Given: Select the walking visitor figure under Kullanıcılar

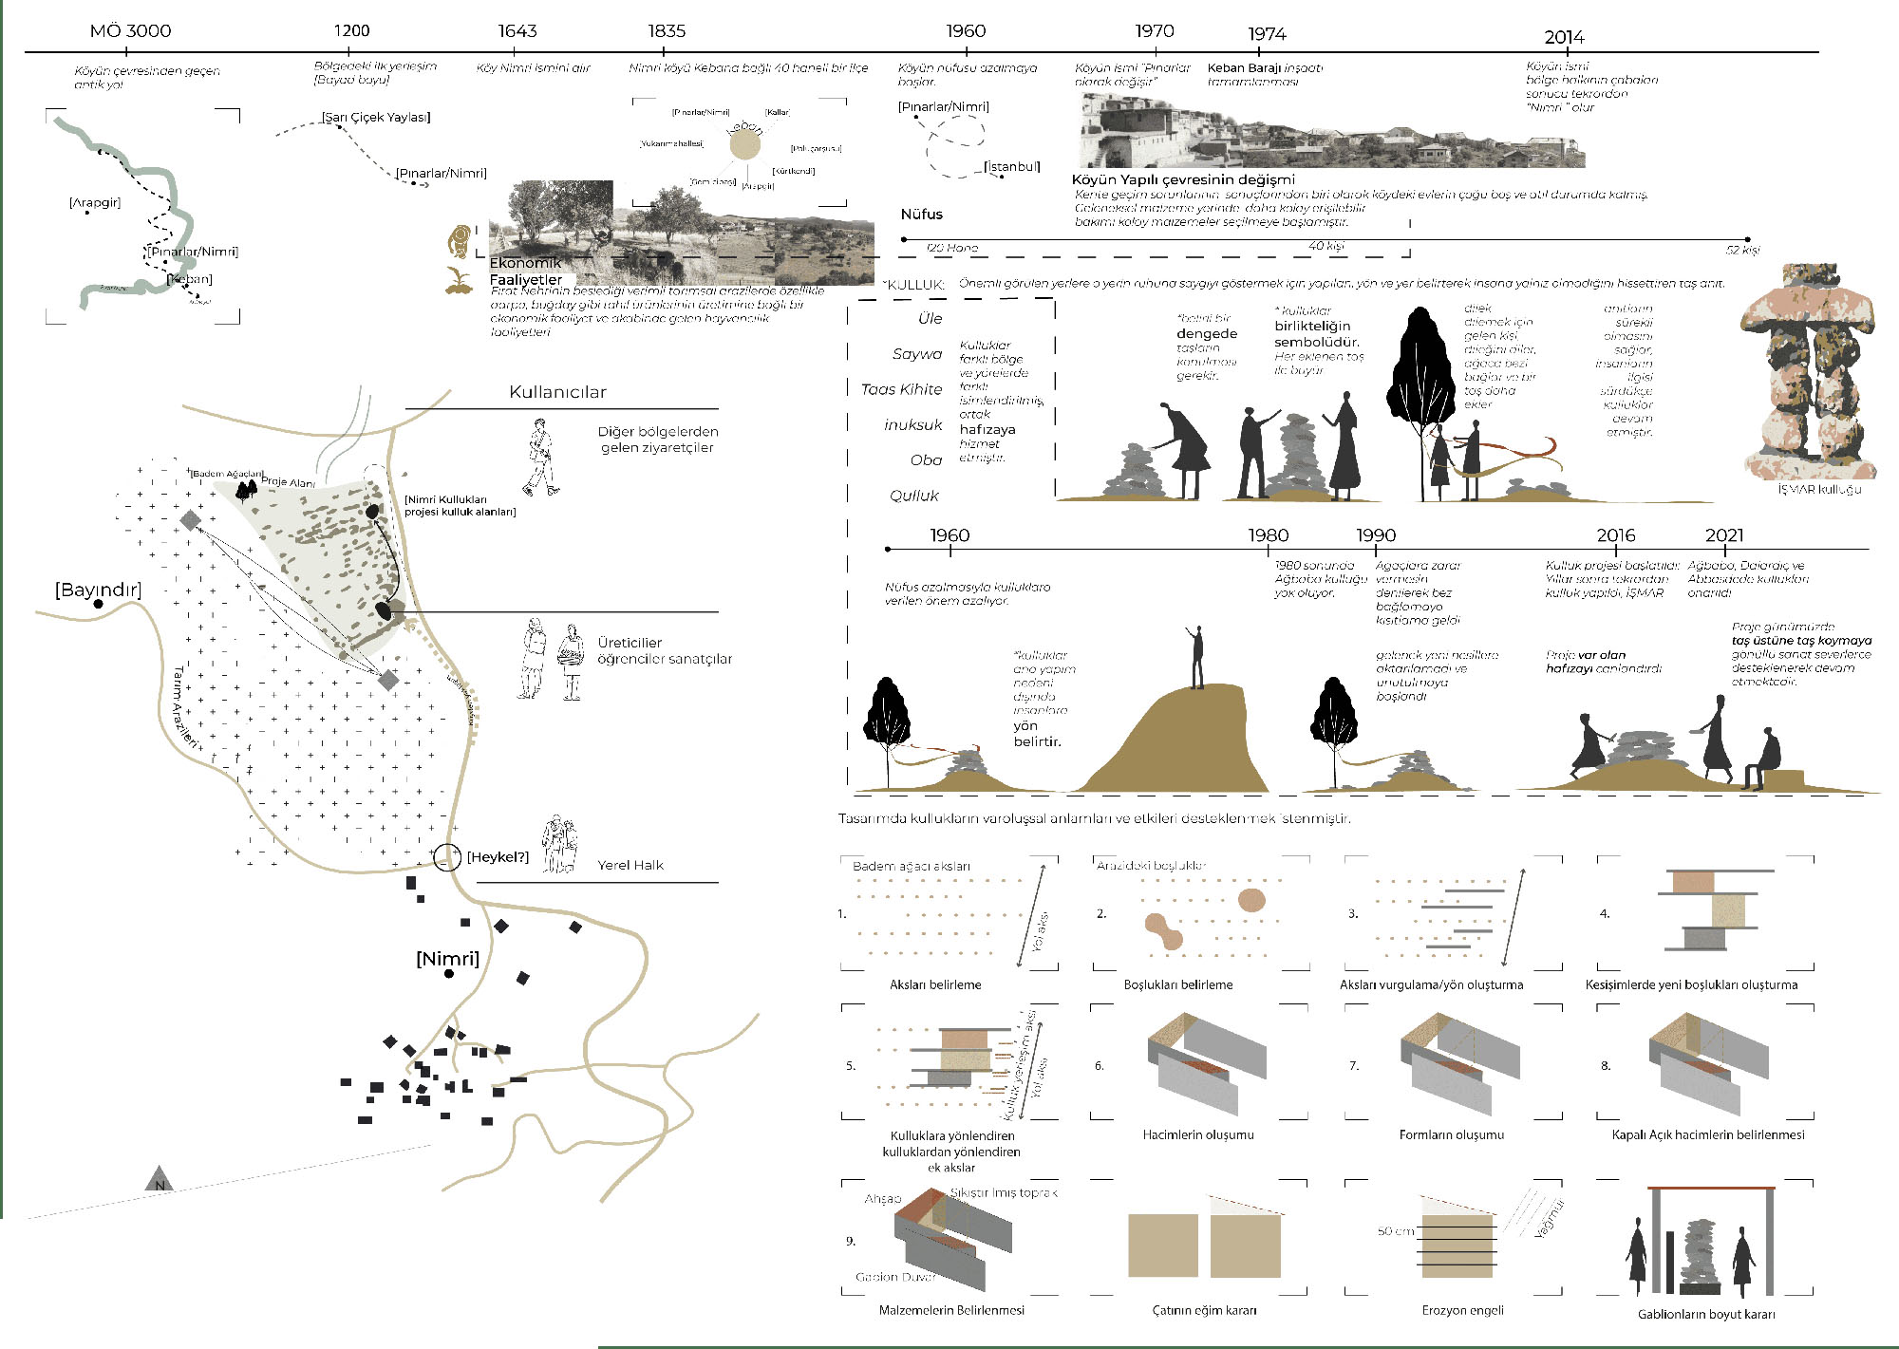Looking at the screenshot, I should (541, 458).
